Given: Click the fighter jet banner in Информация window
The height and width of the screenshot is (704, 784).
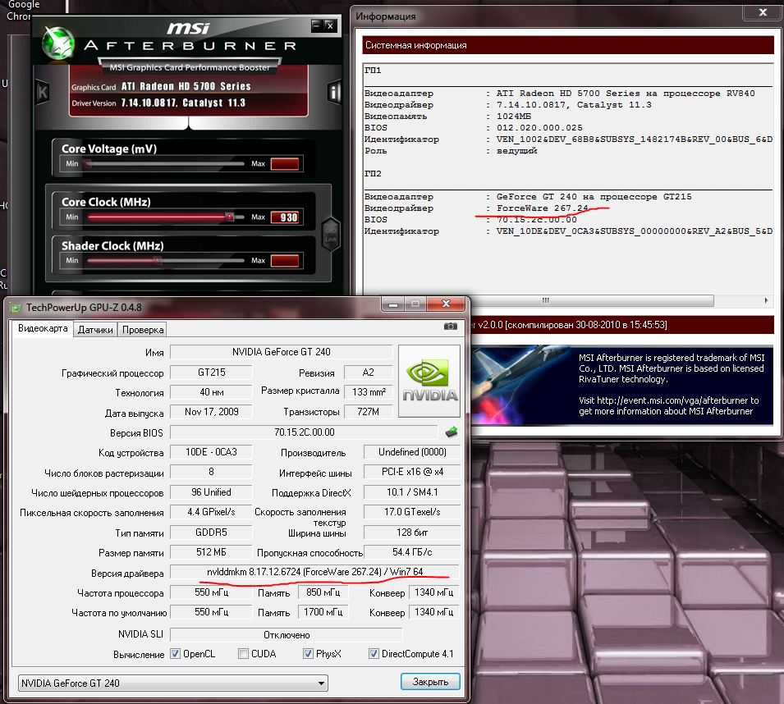Looking at the screenshot, I should [622, 384].
